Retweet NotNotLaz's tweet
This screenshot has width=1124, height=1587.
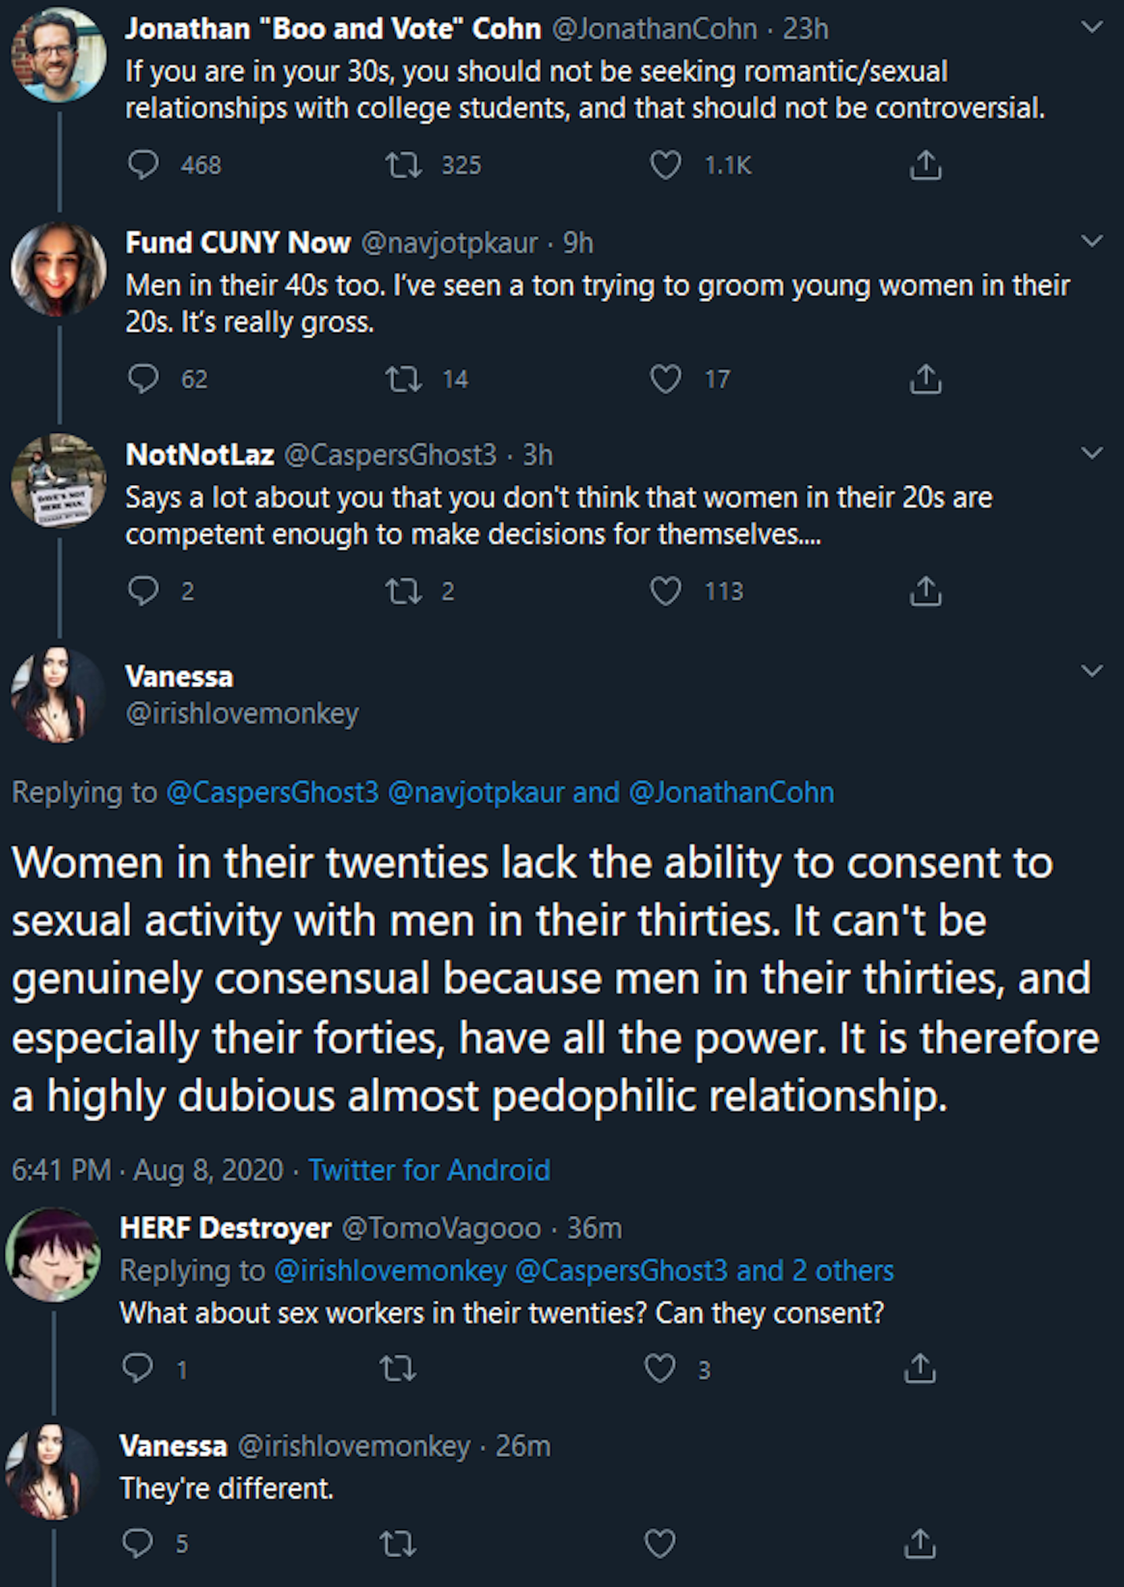[403, 591]
